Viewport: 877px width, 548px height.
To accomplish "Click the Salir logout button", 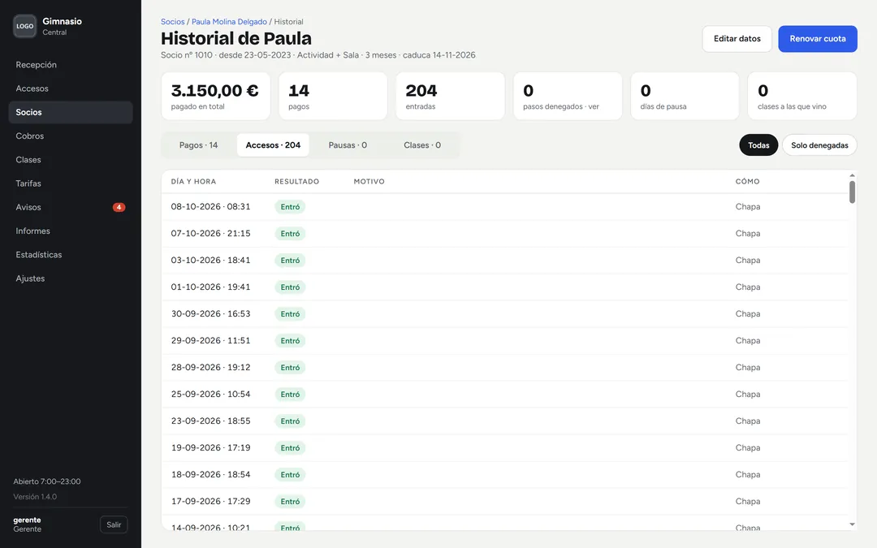I will [x=114, y=524].
